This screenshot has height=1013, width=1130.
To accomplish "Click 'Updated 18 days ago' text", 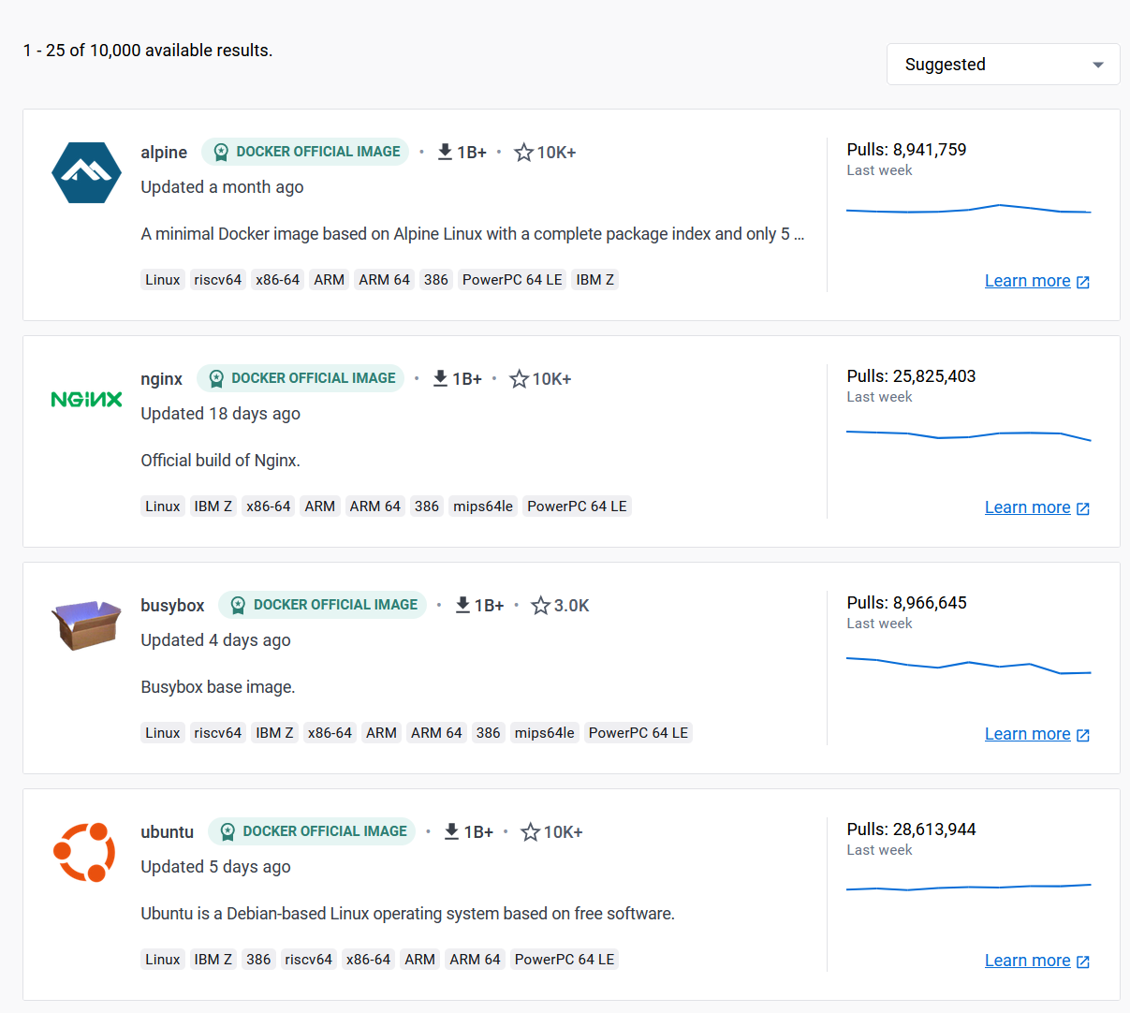I will (x=221, y=414).
